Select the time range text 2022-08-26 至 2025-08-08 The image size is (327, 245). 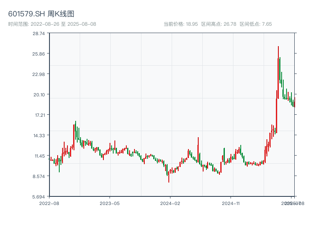(x=63, y=24)
